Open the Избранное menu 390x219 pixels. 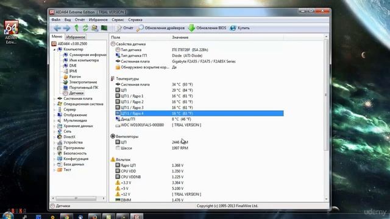coord(98,19)
